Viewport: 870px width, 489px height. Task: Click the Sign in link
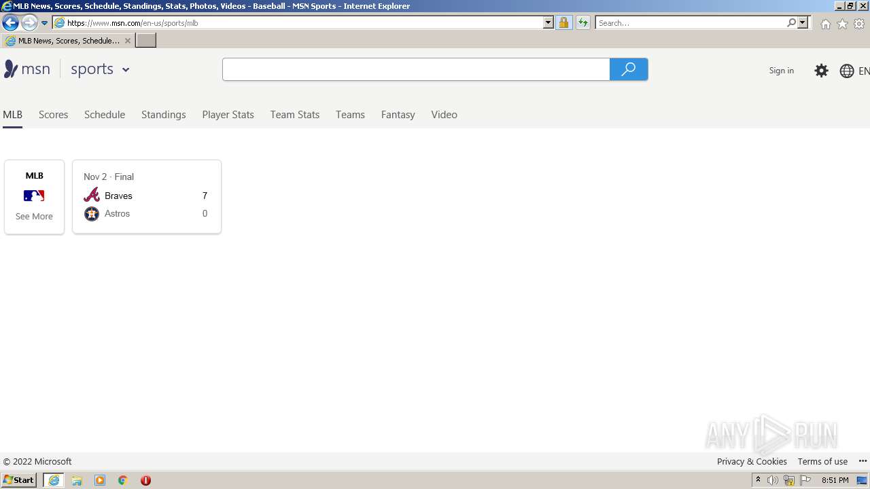click(x=781, y=71)
